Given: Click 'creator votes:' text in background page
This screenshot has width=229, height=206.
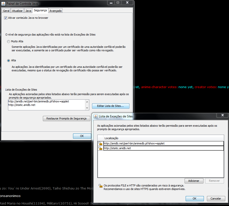Looking at the screenshot, I should click(206, 87).
